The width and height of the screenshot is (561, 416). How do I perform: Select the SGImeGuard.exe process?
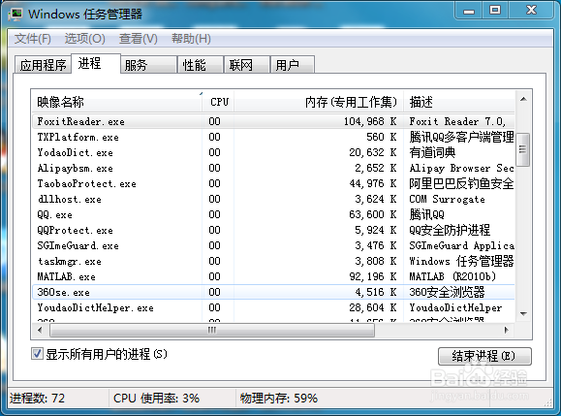[x=273, y=245]
